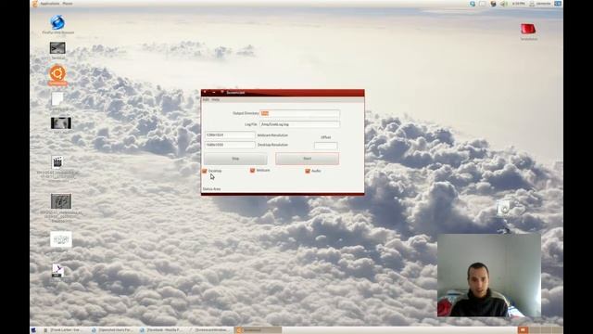
Task: Open the PDF document icon on desktop
Action: (57, 271)
